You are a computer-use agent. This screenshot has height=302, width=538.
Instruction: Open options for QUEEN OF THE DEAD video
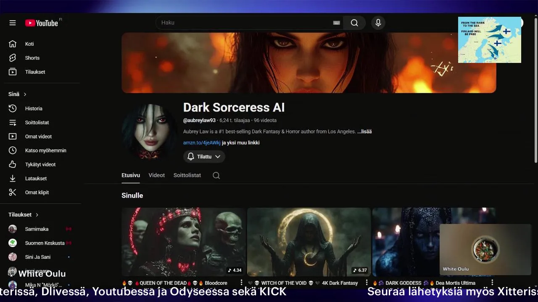pyautogui.click(x=241, y=283)
